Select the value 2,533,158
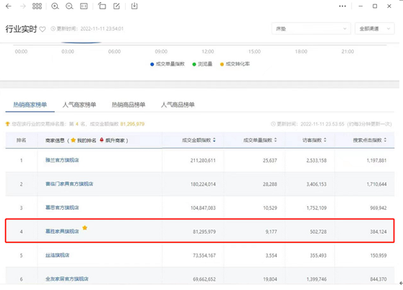Screen dimensions: 403x290 (316, 160)
